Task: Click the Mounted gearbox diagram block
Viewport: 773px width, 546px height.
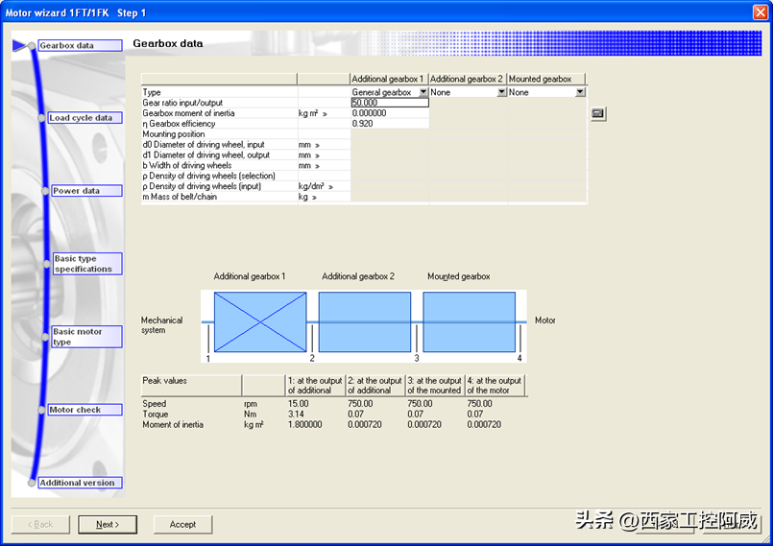Action: click(469, 322)
